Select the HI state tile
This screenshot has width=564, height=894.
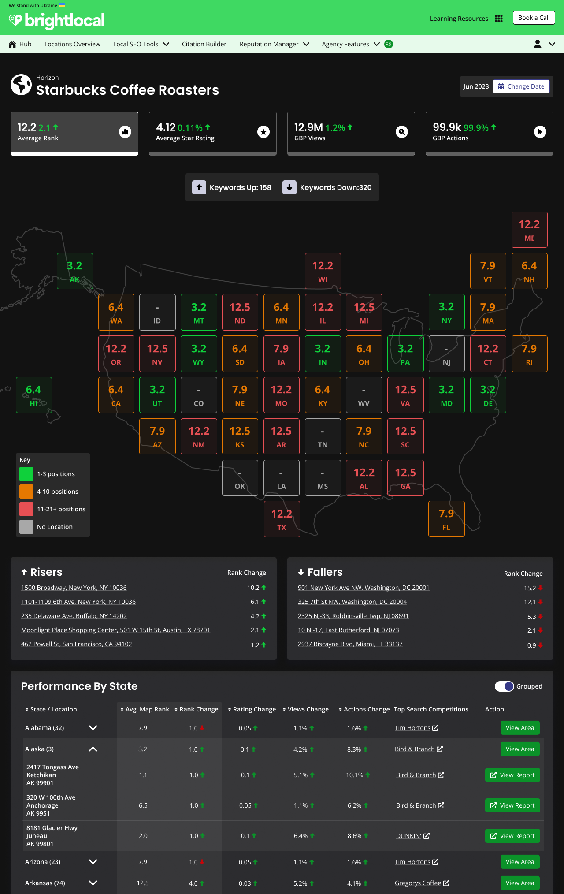click(x=34, y=395)
